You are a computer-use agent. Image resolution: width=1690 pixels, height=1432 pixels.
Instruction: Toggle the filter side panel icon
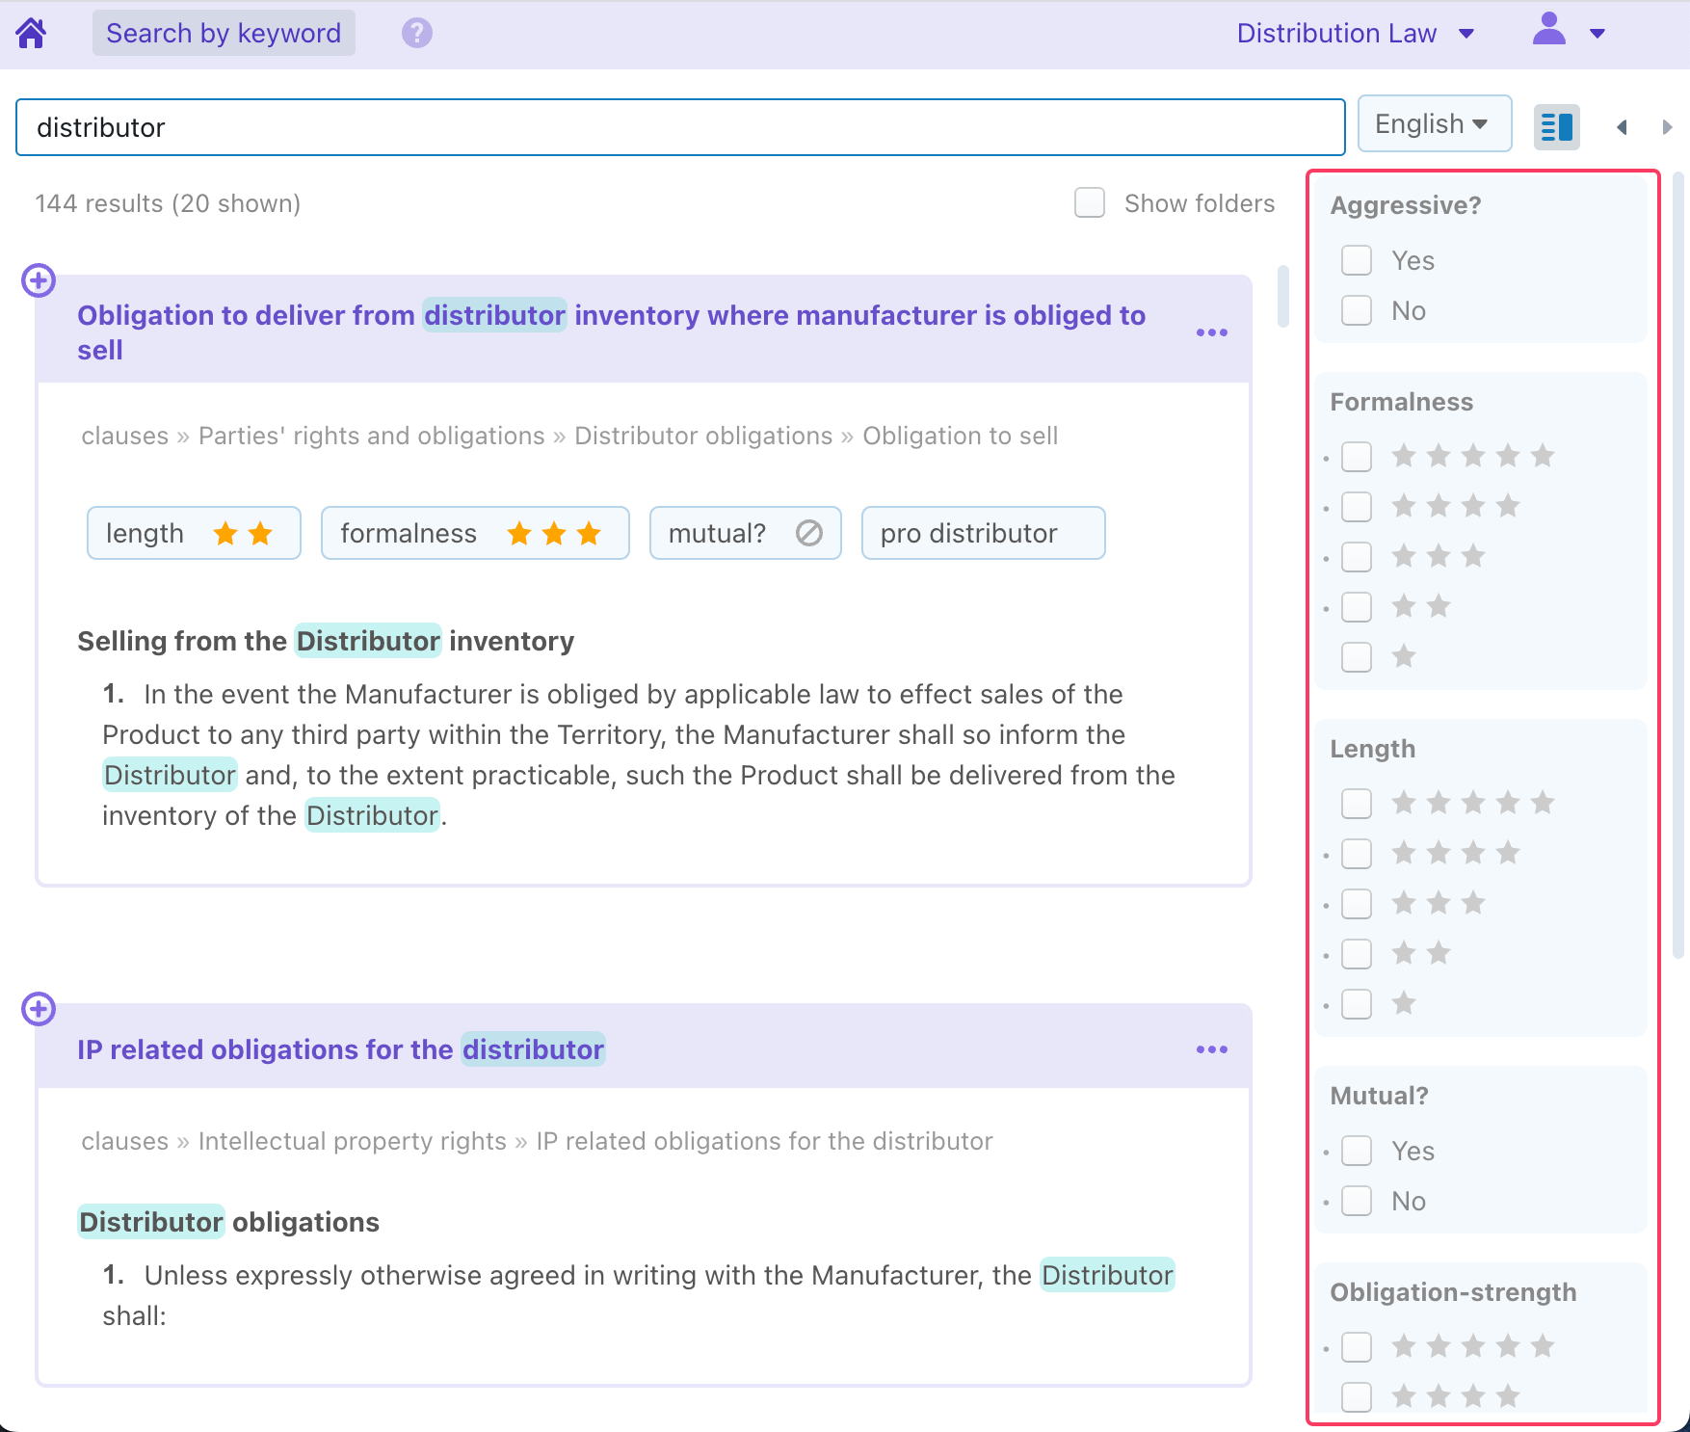pos(1556,126)
